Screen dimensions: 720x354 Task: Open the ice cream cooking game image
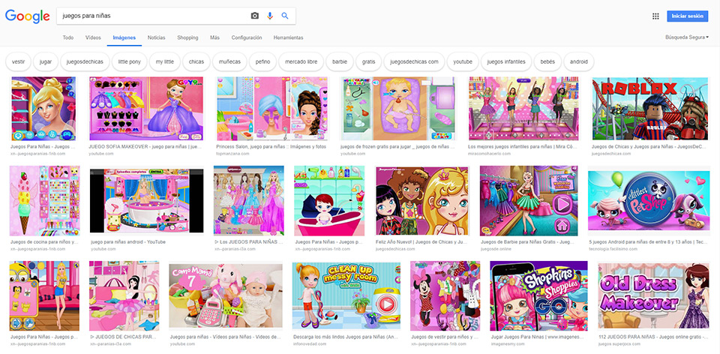pos(45,201)
